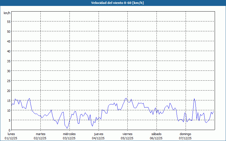Click the 'martes' day label

(40, 134)
